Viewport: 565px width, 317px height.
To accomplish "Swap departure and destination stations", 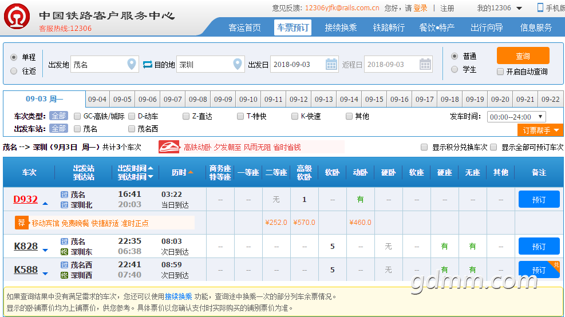I will 147,65.
